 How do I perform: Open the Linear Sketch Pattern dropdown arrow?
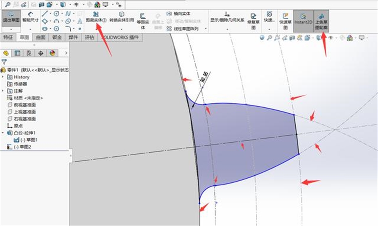click(206, 29)
